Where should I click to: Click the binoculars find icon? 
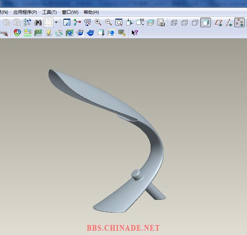click(x=38, y=23)
